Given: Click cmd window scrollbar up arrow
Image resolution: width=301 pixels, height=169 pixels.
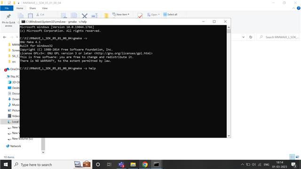Looking at the screenshot, I should [x=229, y=27].
